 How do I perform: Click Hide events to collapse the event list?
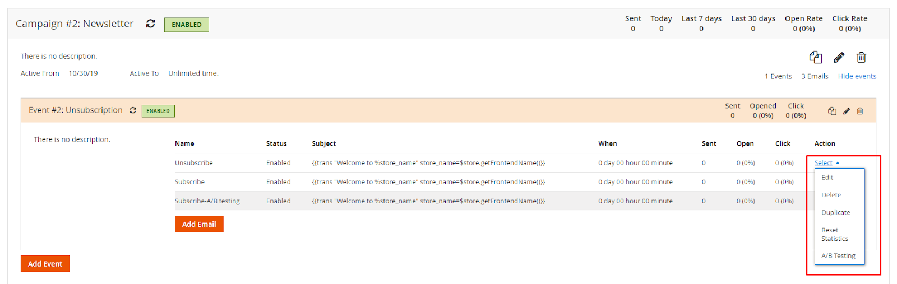coord(857,76)
